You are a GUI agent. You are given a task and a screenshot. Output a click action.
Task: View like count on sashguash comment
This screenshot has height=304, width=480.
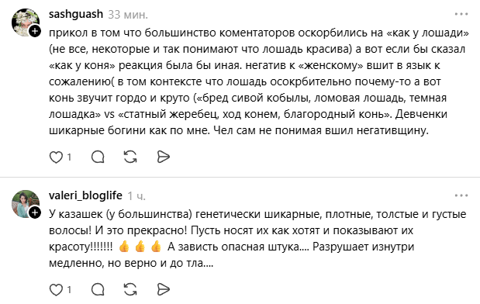[69, 157]
